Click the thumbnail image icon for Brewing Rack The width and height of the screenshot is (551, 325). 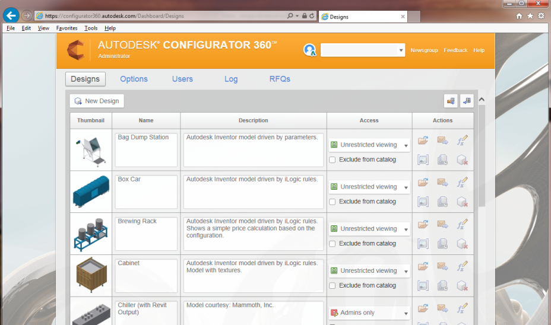point(423,244)
